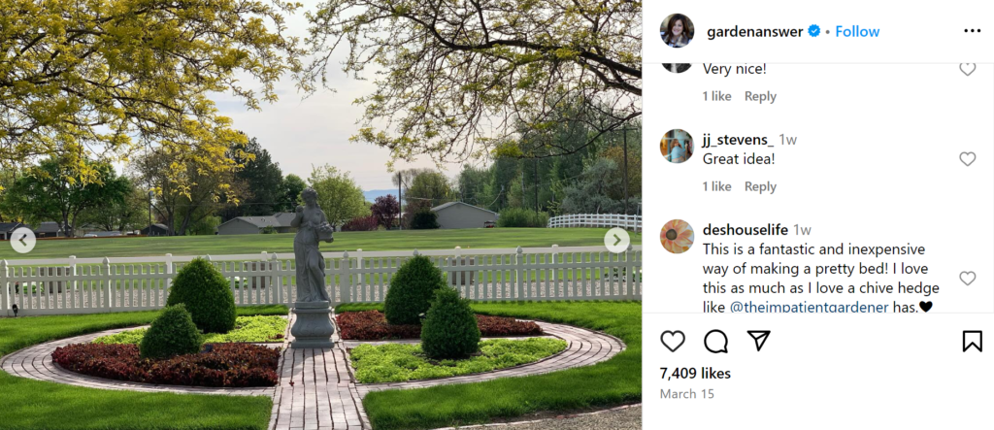Open jj_stevens_ avatar
This screenshot has height=430, width=994.
(677, 146)
